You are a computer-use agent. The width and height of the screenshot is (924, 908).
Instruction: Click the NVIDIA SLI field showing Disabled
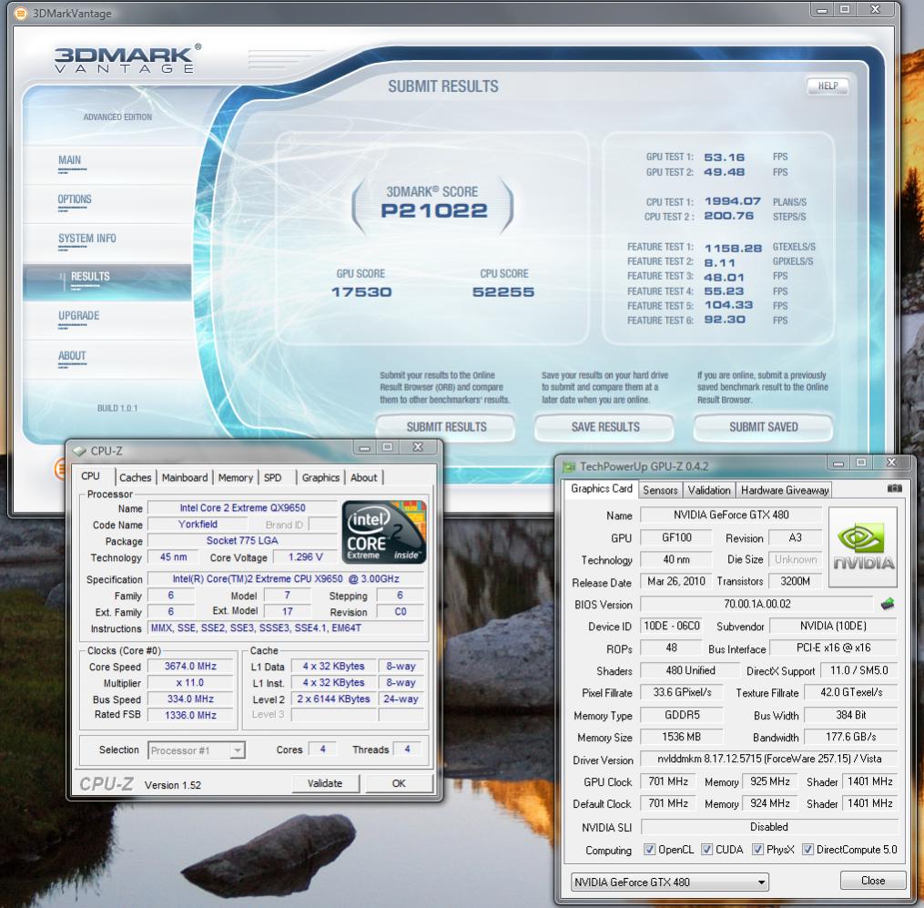point(769,827)
